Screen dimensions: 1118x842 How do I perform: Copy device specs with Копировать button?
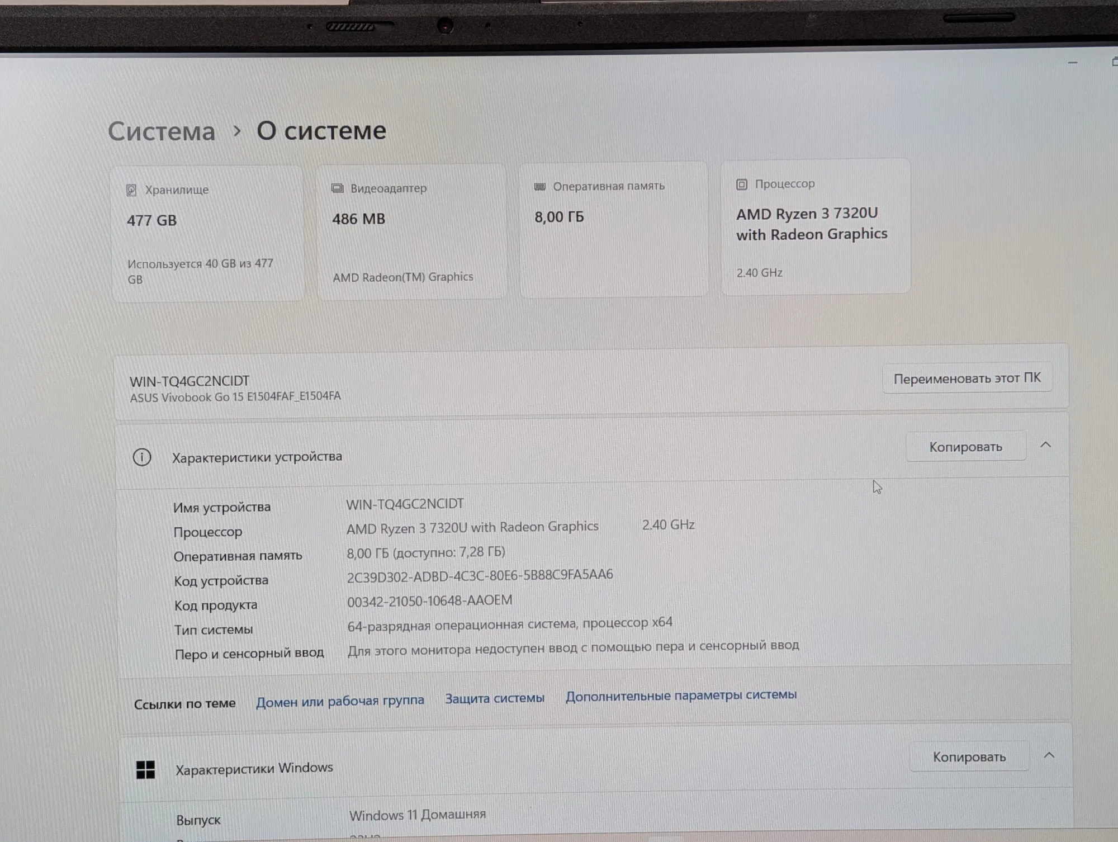(x=965, y=447)
